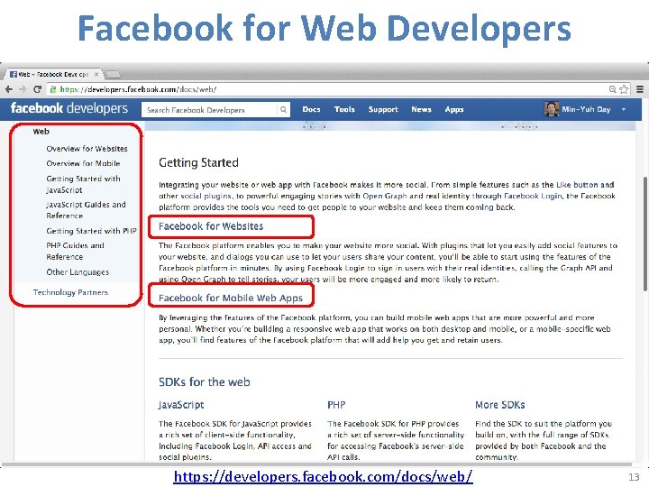Open Other Languages sidebar link
Viewport: 649px width, 487px height.
[x=78, y=272]
